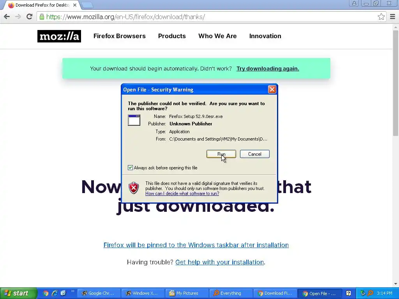Click Run in the security warning
This screenshot has height=299, width=399.
(x=221, y=154)
